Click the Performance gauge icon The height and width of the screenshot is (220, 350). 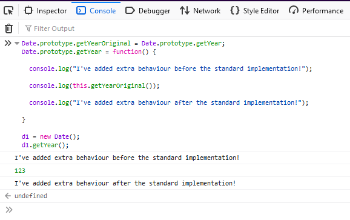point(293,10)
